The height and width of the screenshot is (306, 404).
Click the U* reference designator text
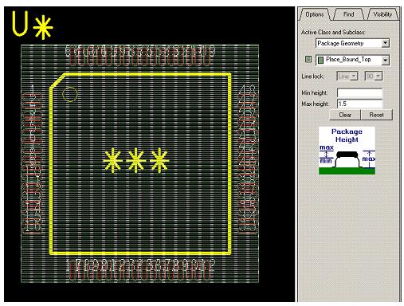33,25
